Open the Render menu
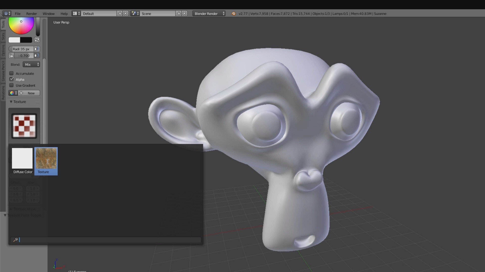Screen dimensions: 485x272 pos(32,14)
